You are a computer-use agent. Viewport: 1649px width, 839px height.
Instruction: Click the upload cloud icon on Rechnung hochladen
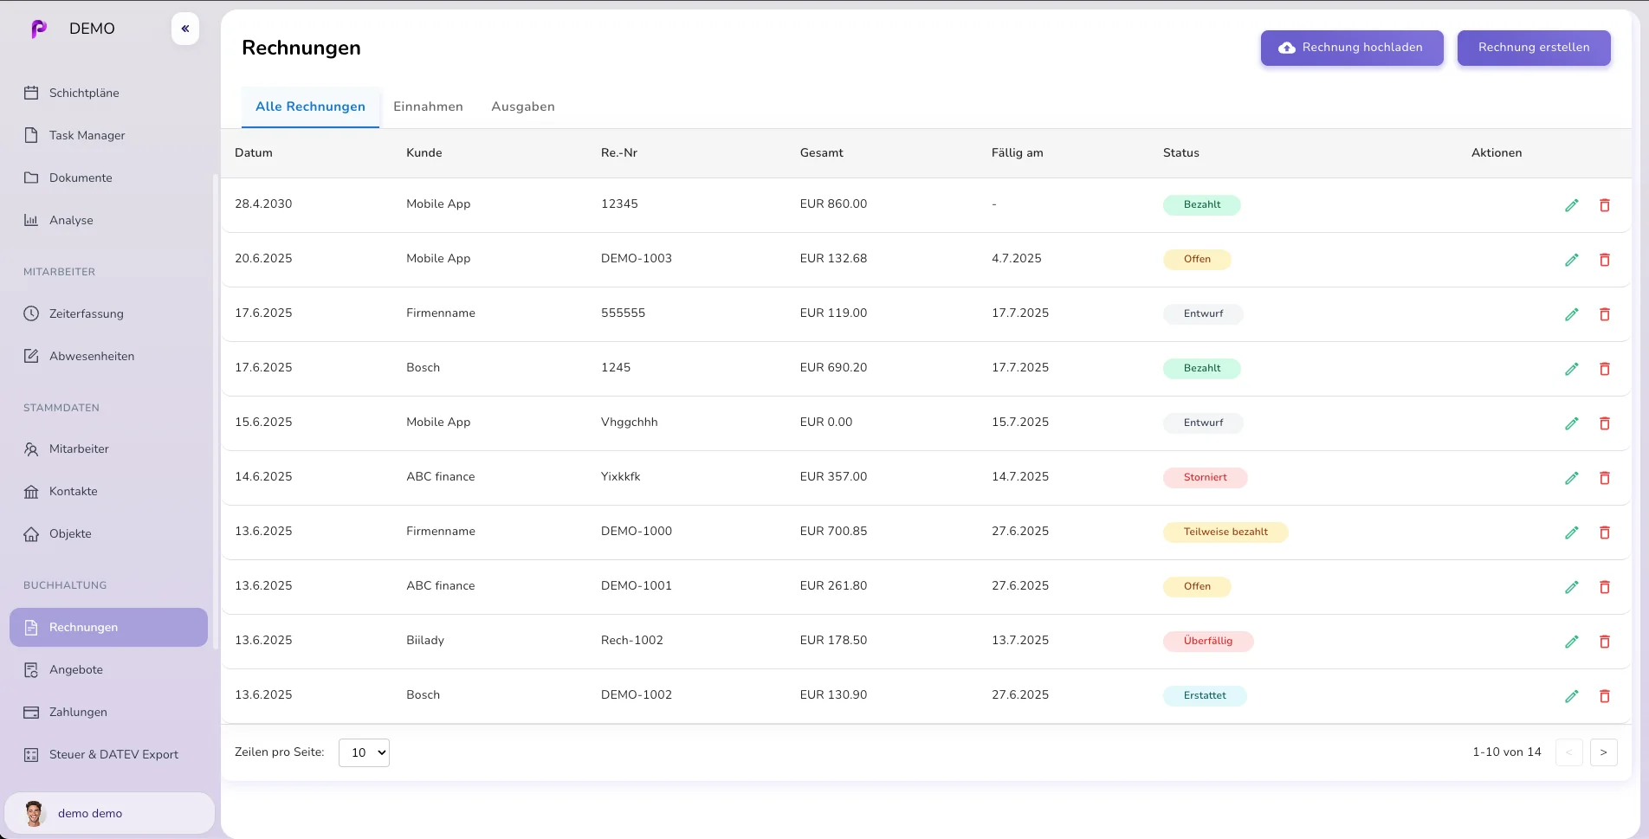pyautogui.click(x=1286, y=48)
